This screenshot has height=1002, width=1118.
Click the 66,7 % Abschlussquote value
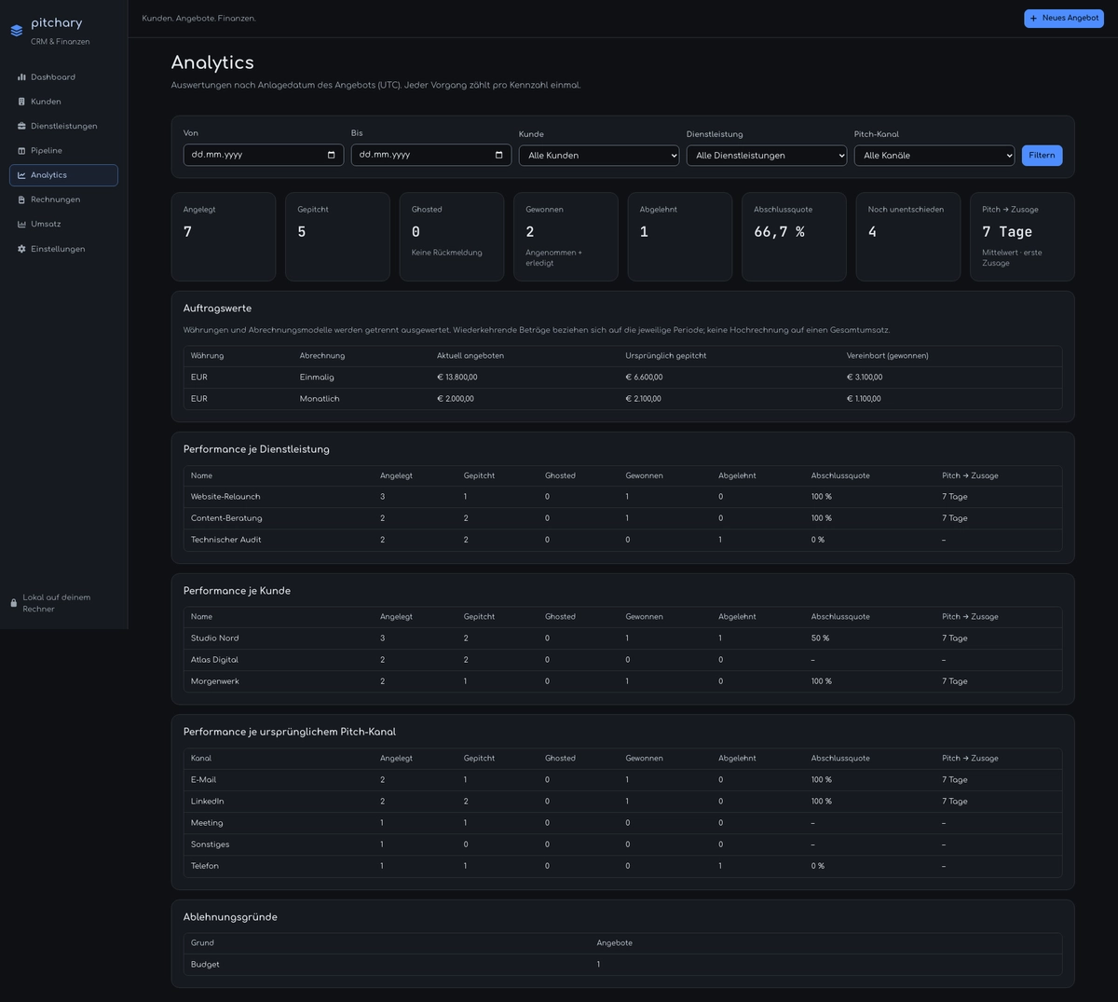(x=780, y=231)
